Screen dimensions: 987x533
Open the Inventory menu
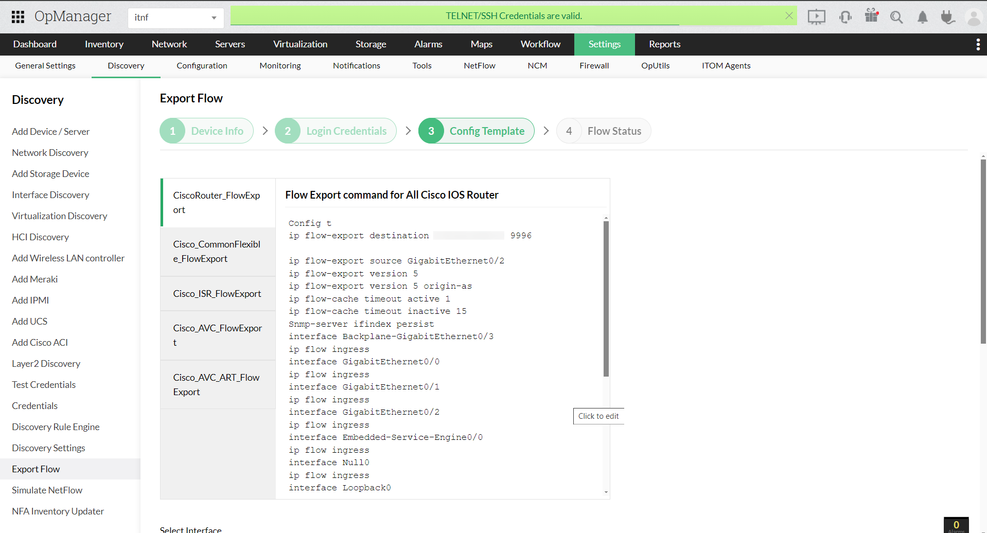point(104,44)
